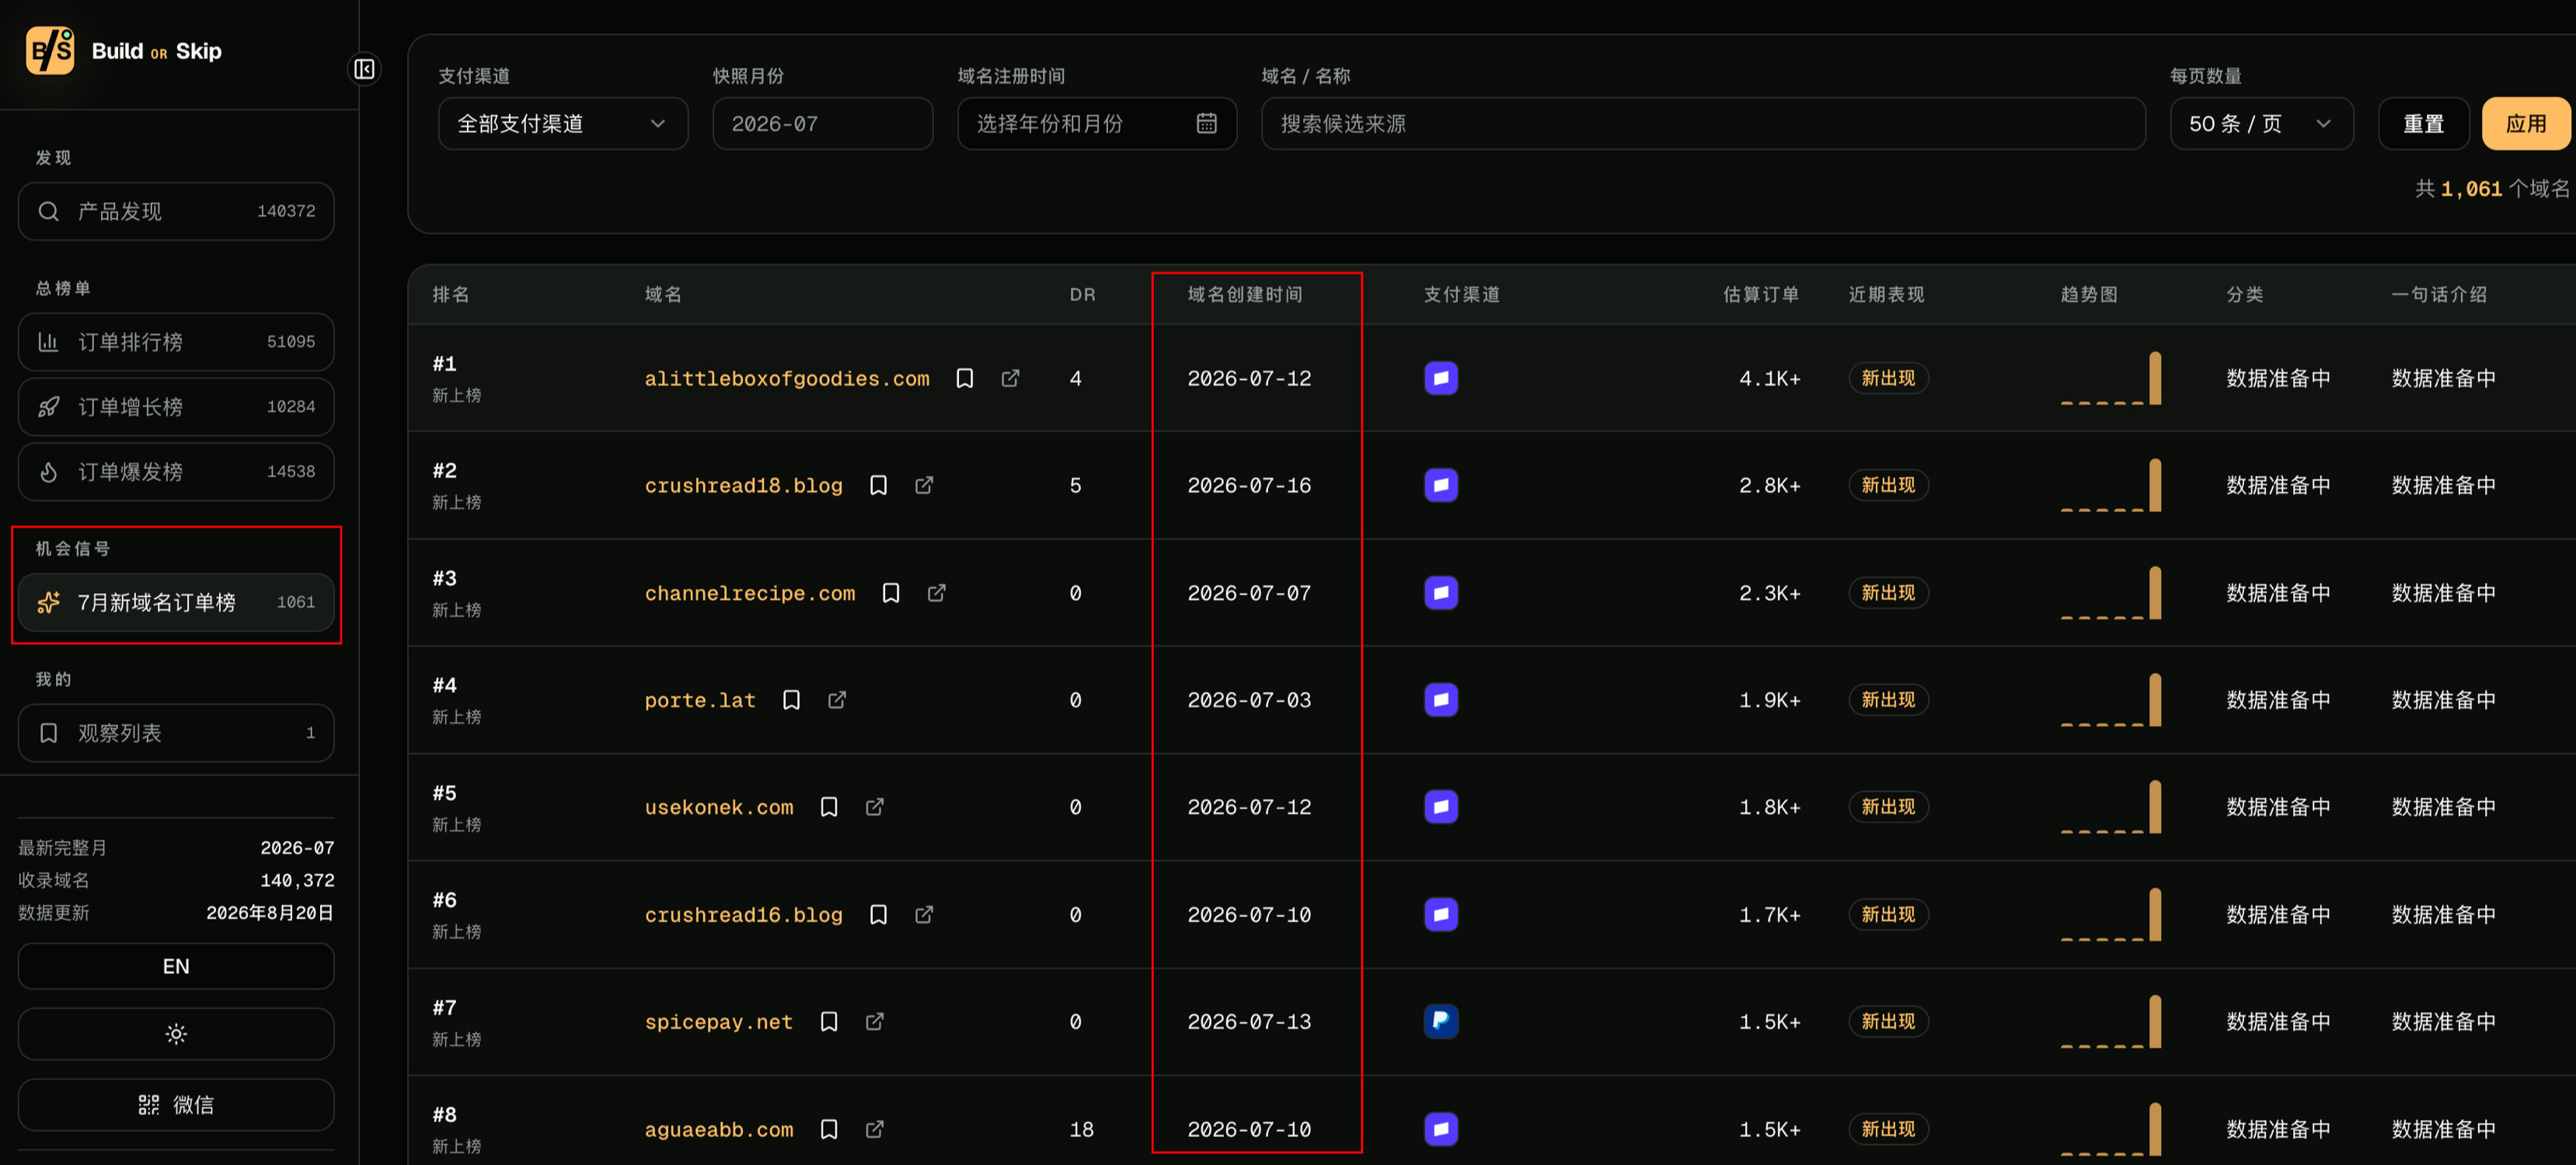The width and height of the screenshot is (2576, 1165).
Task: Open the 快照月份 2026-07 selector
Action: pyautogui.click(x=822, y=123)
